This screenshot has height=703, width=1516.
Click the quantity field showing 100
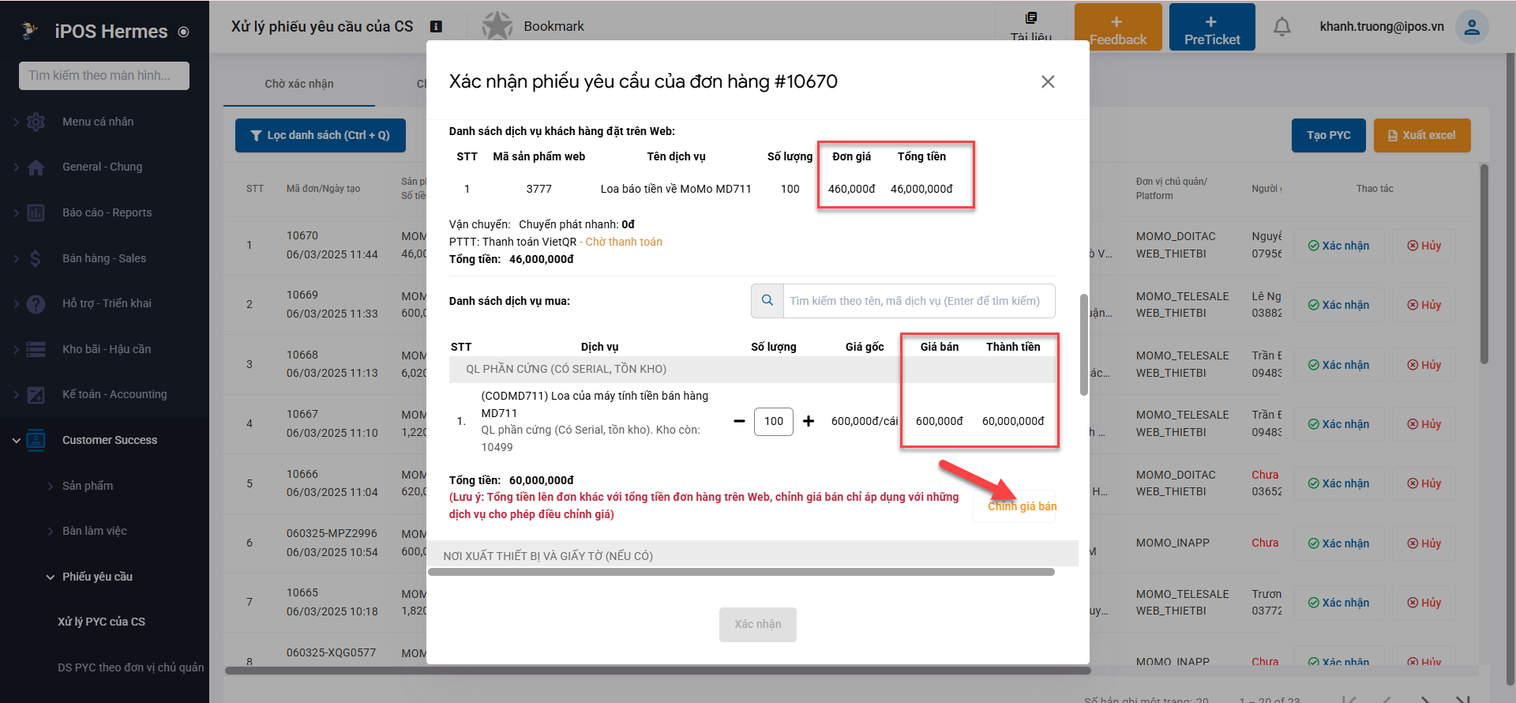tap(774, 422)
